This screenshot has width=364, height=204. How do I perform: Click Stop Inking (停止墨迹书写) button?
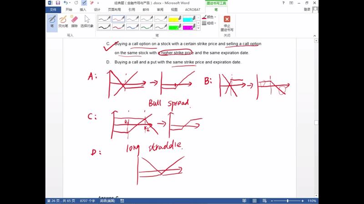click(227, 22)
